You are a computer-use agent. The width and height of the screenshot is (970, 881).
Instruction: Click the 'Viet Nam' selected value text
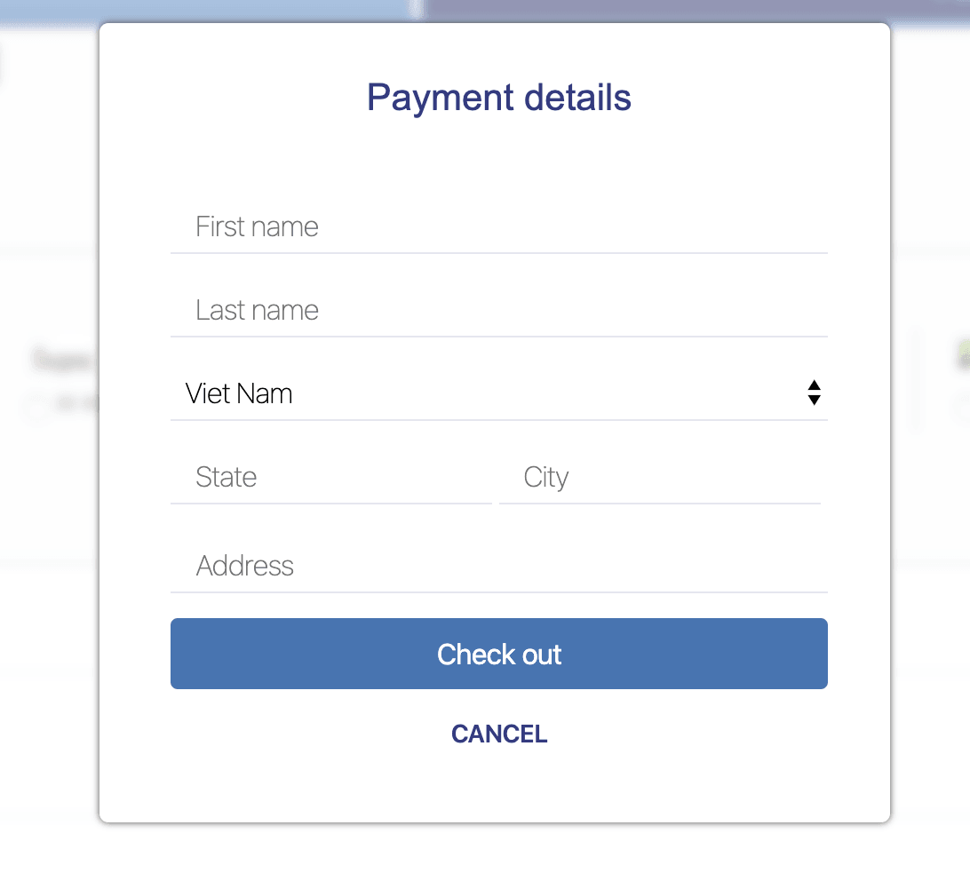(x=239, y=393)
